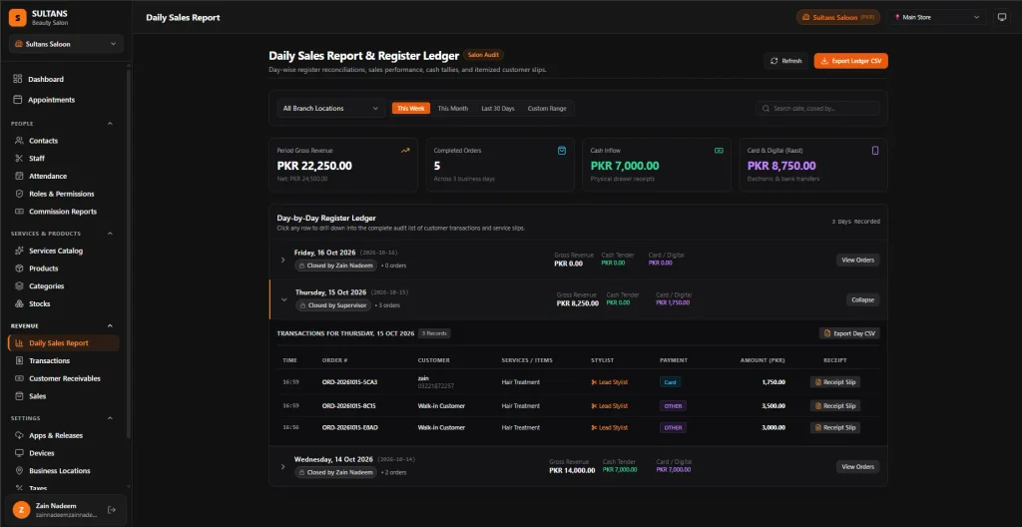The height and width of the screenshot is (527, 1022).
Task: Click the Commission Reports icon
Action: click(x=18, y=212)
